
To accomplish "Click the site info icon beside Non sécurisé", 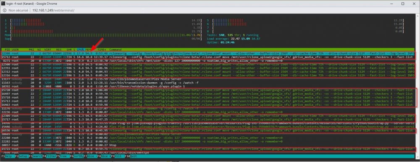I will pos(5,10).
